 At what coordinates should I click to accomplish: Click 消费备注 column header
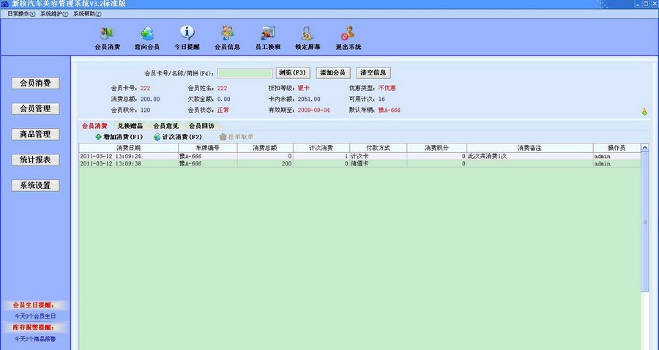click(x=530, y=148)
